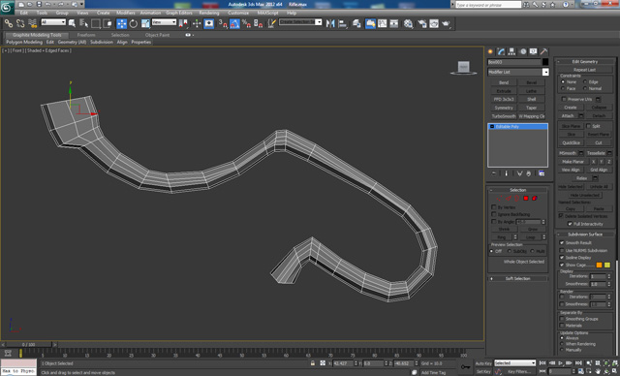Uncheck Smooth Result checkbox
This screenshot has height=376, width=620.
click(562, 243)
